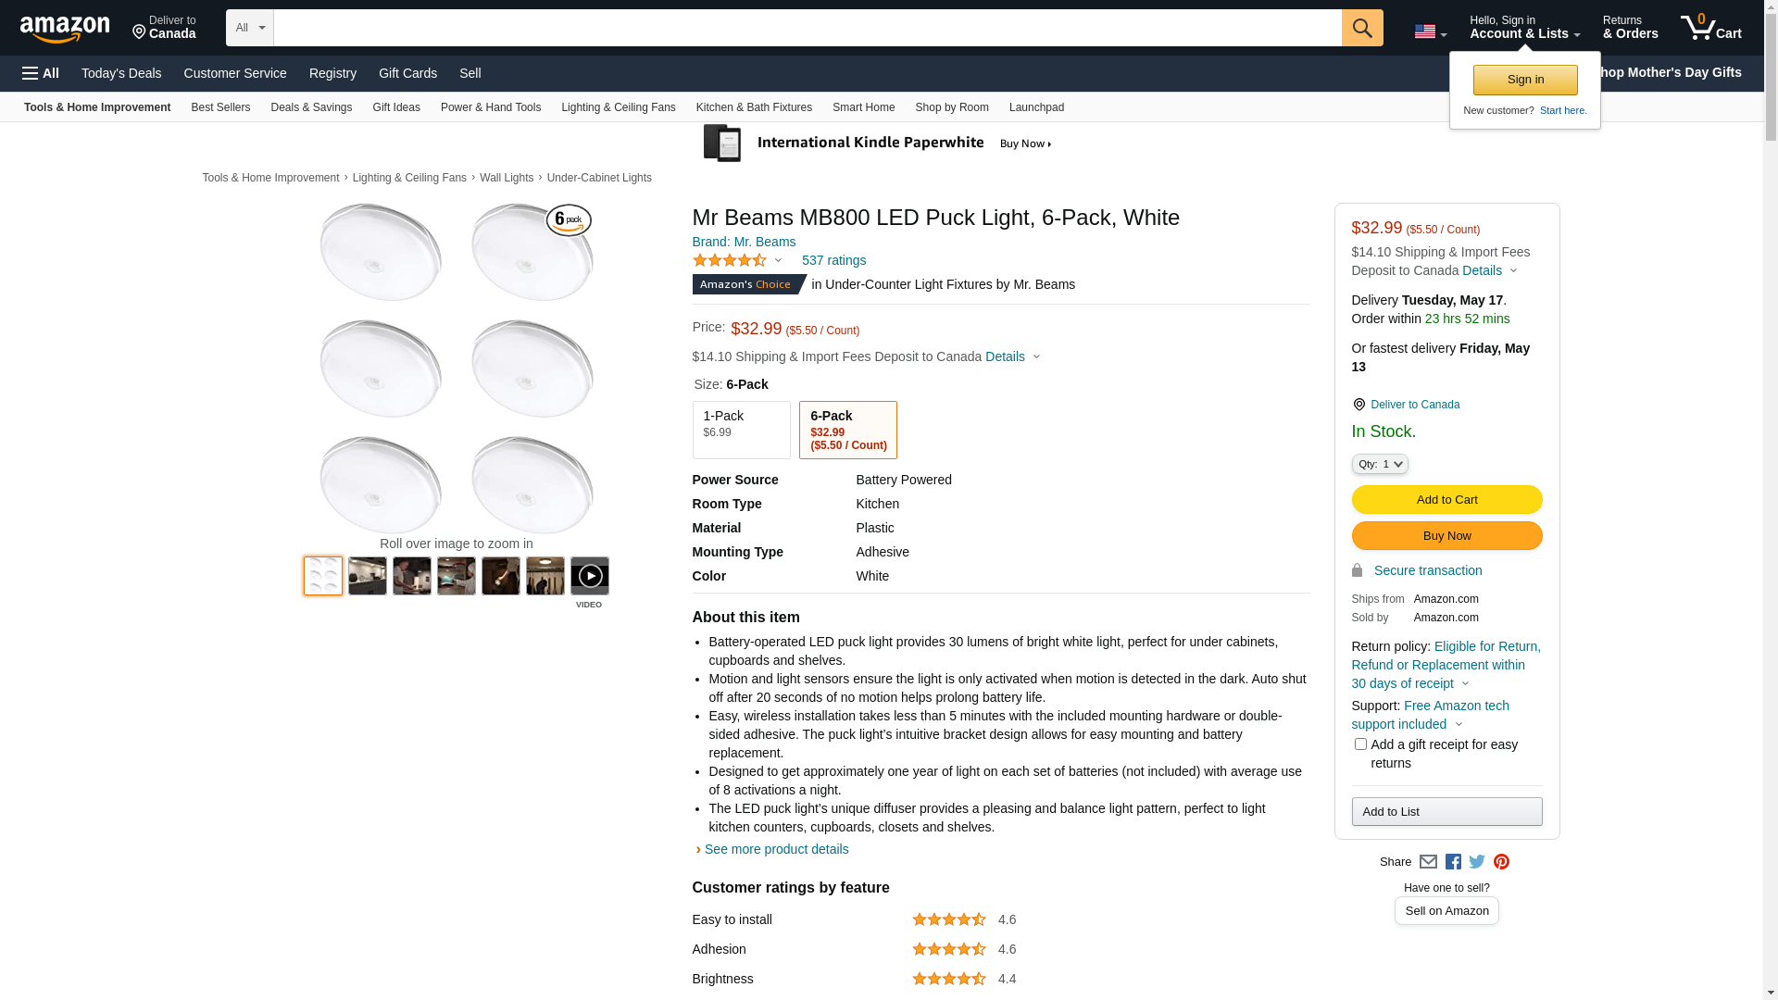
Task: Open the All hamburger menu
Action: tap(41, 73)
